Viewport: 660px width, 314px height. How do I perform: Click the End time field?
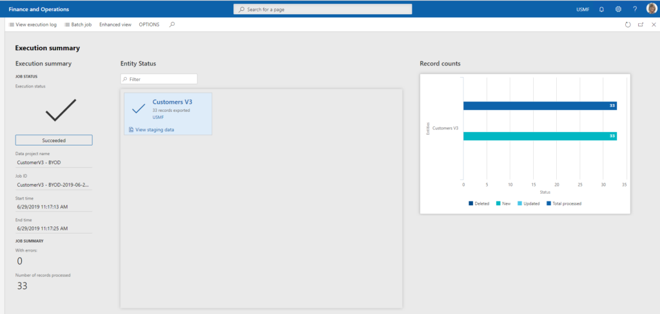click(54, 228)
